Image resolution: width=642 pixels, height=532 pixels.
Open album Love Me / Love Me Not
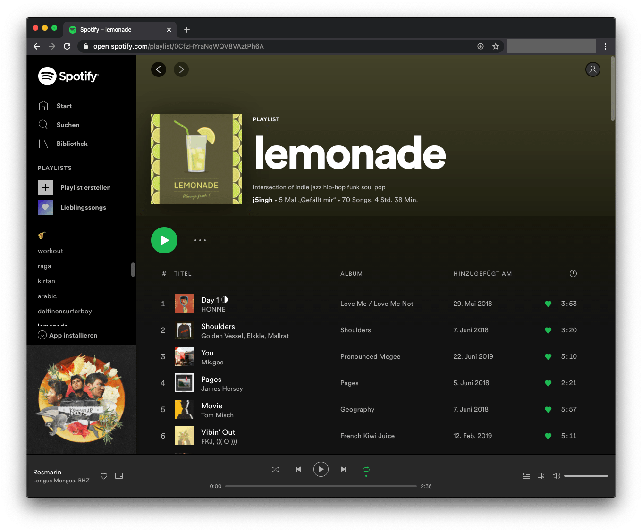[377, 304]
